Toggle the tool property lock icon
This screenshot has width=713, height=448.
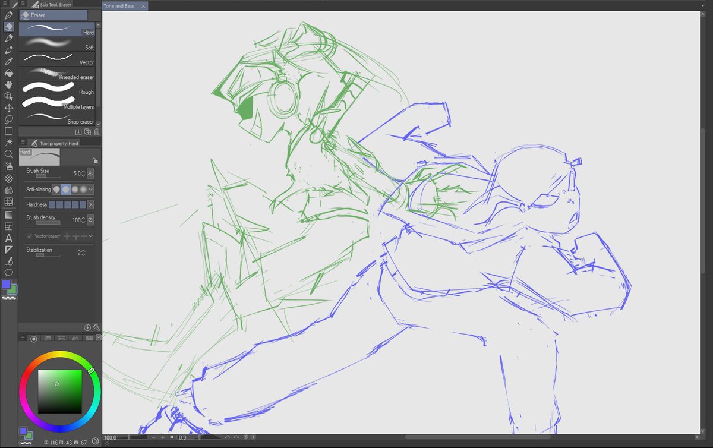95,160
